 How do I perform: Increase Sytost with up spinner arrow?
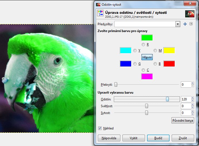point(193,111)
